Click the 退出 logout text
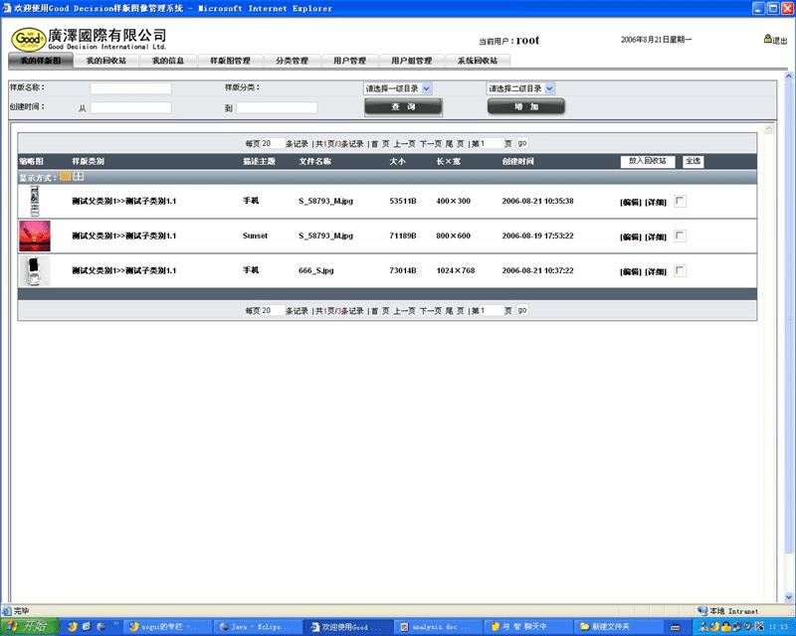Viewport: 796px width, 636px height. pos(780,40)
